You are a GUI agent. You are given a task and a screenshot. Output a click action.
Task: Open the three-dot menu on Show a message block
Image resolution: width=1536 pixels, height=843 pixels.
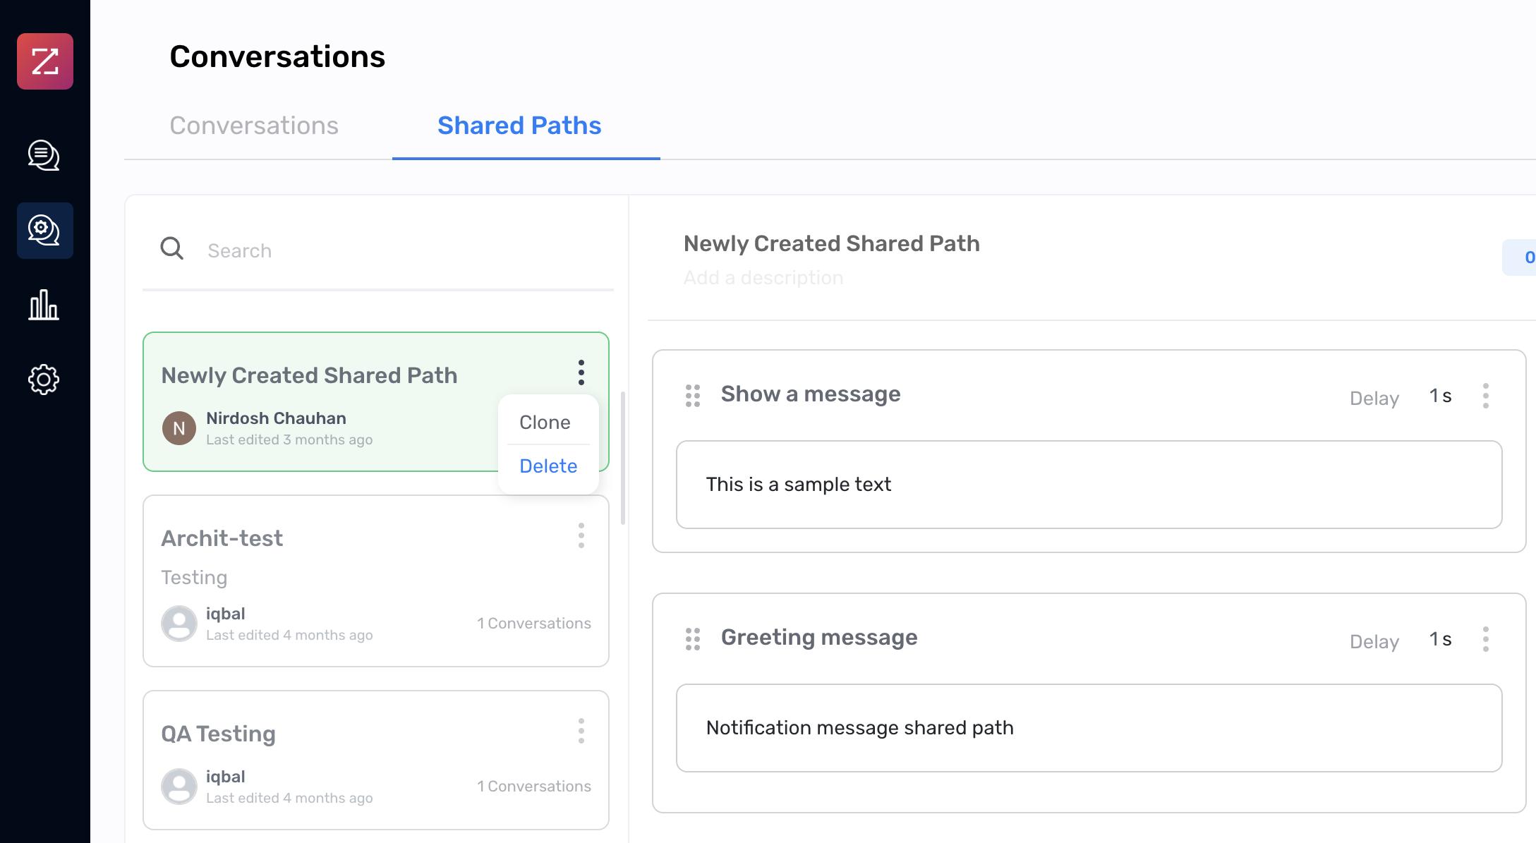(x=1486, y=396)
